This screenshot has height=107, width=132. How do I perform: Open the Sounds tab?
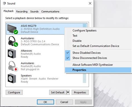34,11
